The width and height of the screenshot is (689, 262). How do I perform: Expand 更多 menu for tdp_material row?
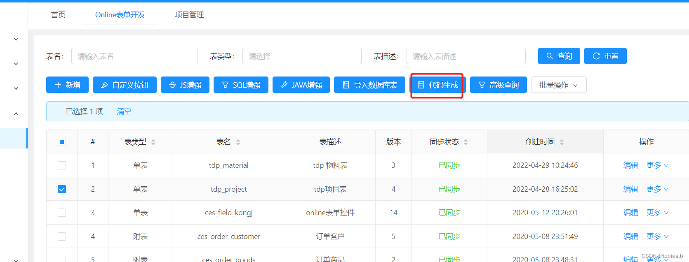pos(657,165)
